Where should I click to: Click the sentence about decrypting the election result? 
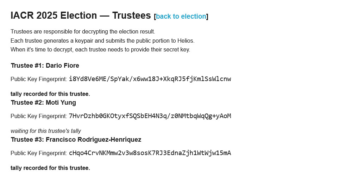tap(83, 32)
